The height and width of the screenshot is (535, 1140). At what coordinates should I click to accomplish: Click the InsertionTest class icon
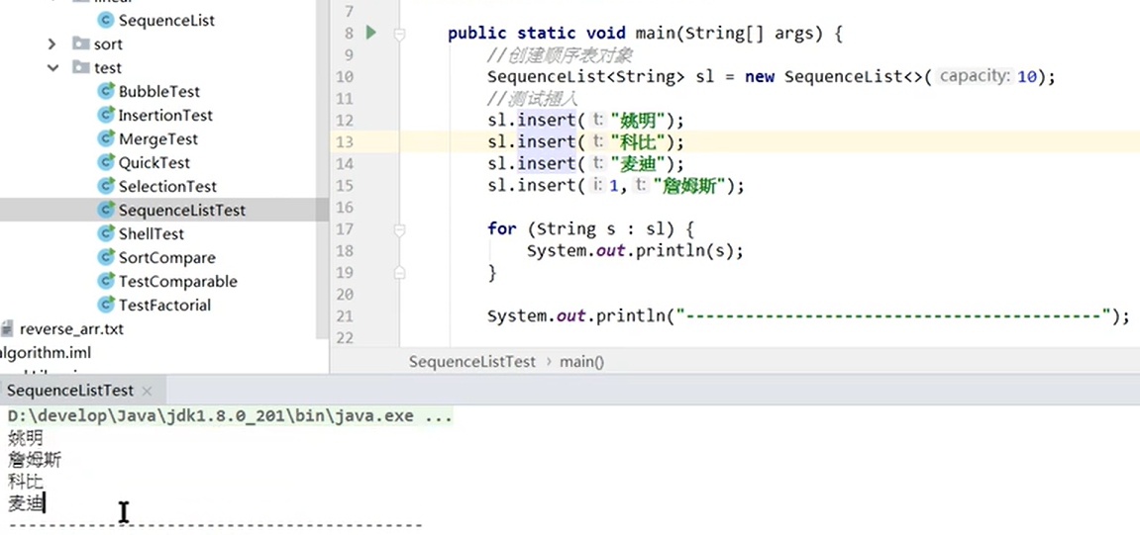pyautogui.click(x=106, y=115)
